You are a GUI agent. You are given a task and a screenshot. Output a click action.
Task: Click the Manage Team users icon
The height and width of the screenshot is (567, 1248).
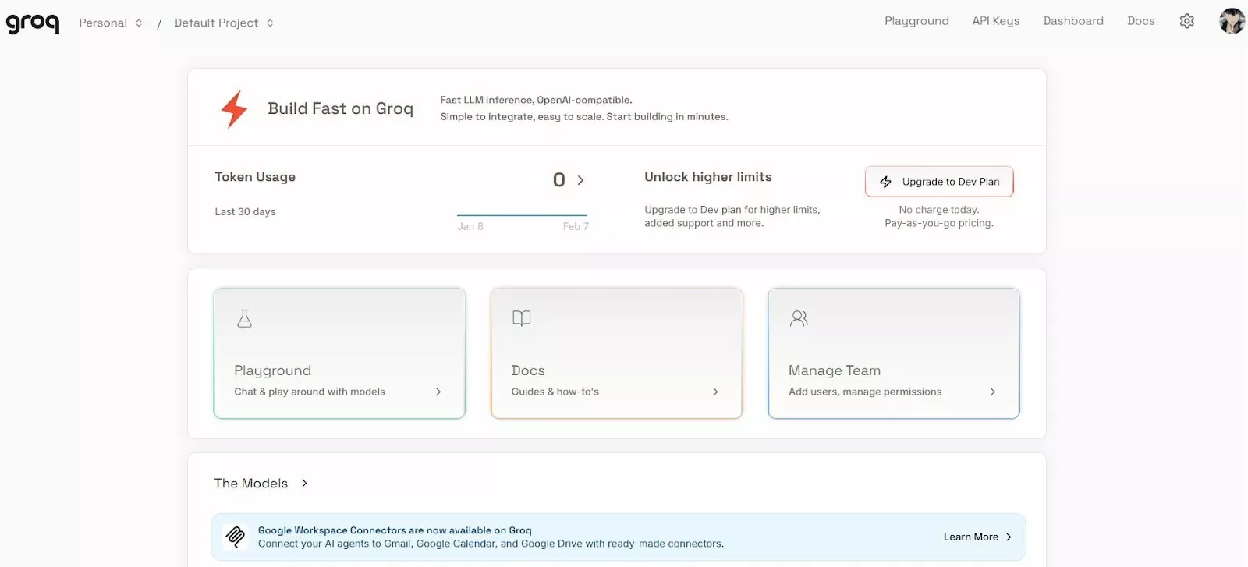pyautogui.click(x=799, y=318)
